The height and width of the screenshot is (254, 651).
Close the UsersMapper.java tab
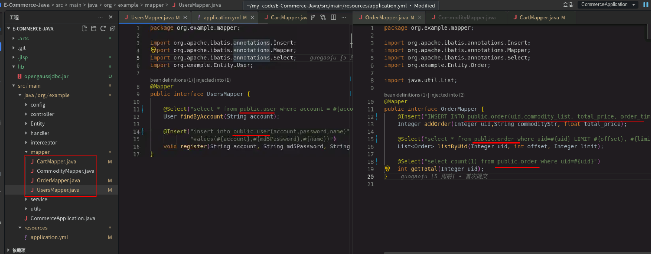185,17
